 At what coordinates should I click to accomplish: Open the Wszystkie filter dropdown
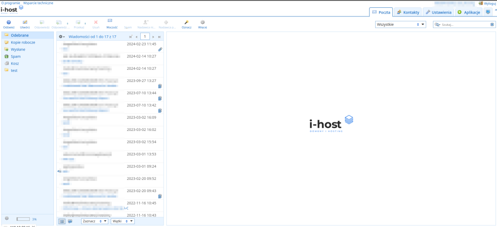pos(400,24)
